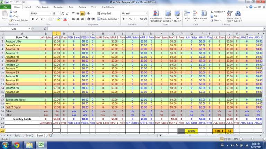This screenshot has height=149, width=266.
Task: Toggle Bold formatting
Action: tap(32, 19)
